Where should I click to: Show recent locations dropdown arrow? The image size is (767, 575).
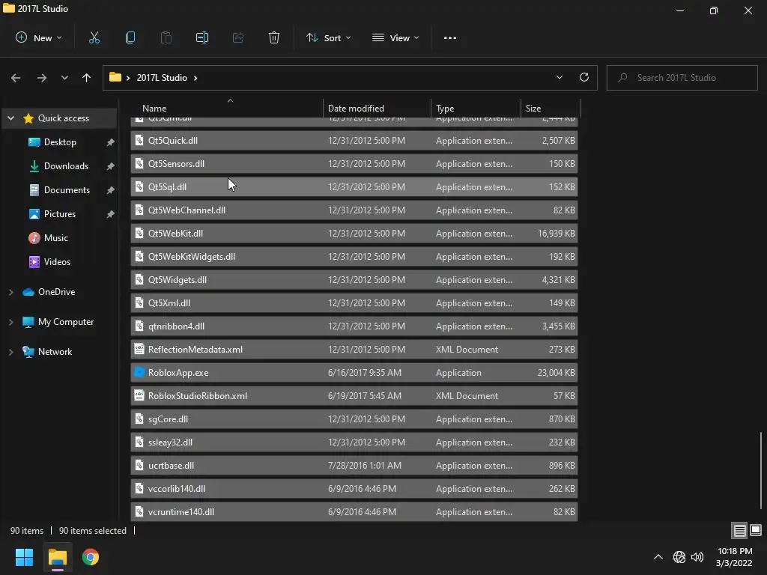[64, 78]
